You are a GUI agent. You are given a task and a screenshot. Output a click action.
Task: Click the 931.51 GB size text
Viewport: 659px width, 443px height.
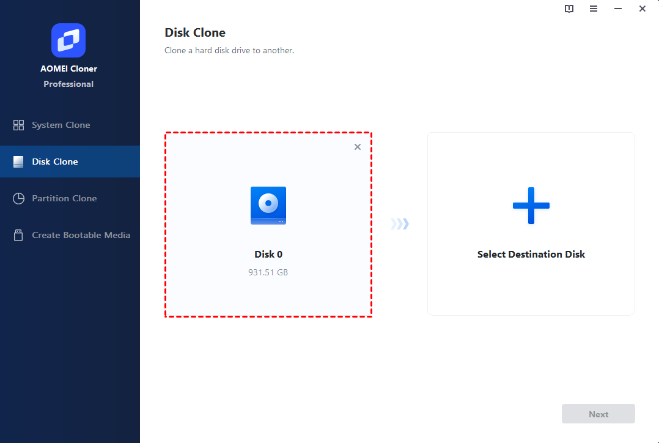pyautogui.click(x=268, y=272)
